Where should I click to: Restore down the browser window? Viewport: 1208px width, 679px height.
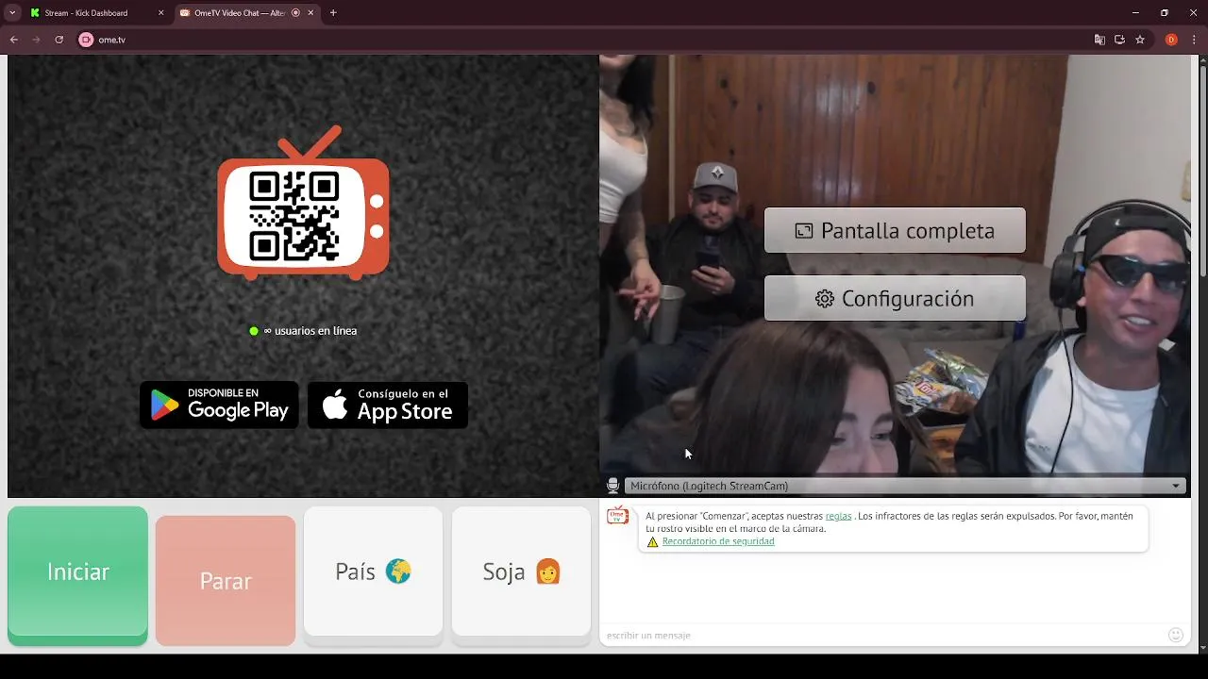pos(1165,13)
